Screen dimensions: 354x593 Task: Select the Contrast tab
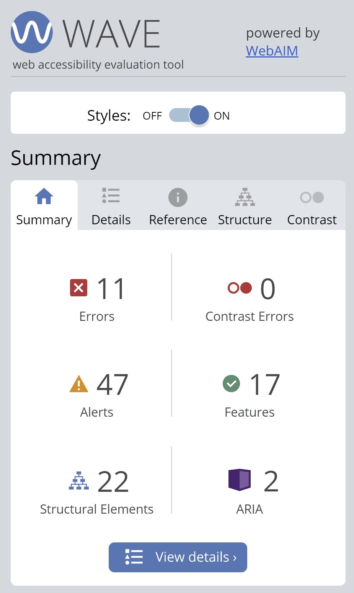(x=312, y=206)
